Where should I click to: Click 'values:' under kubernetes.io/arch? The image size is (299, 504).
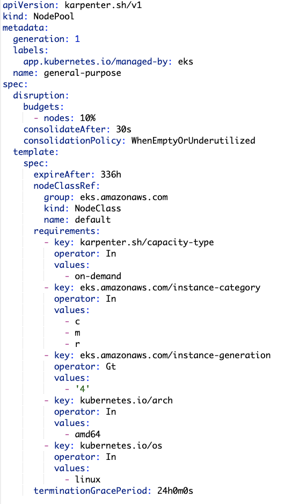pos(72,423)
